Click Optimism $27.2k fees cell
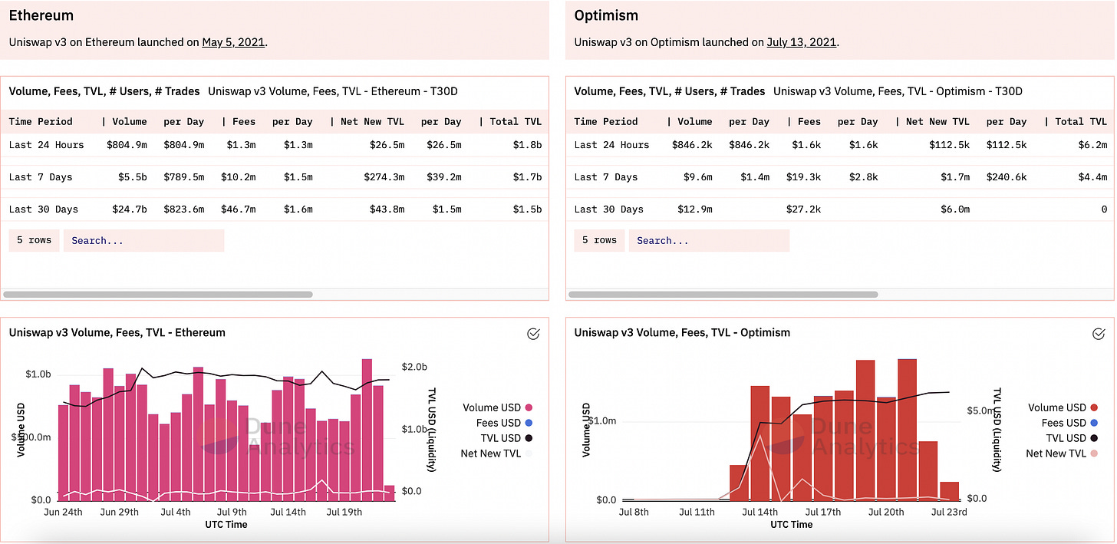Screen dimensions: 1117x544 click(803, 209)
